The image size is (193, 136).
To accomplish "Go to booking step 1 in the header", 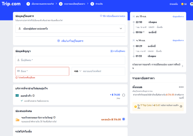I will click(40, 4).
